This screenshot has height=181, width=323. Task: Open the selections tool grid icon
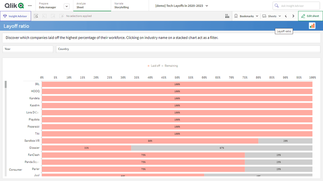click(x=227, y=16)
